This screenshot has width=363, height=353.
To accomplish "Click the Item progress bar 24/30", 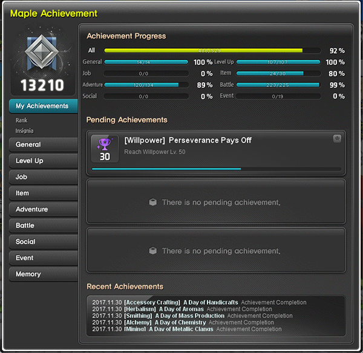I will 278,74.
